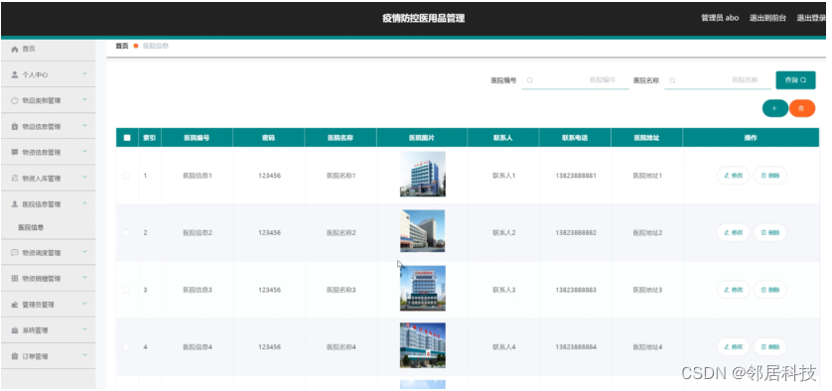
Task: Expand the 物品信息管理 chevron
Action: coord(85,126)
